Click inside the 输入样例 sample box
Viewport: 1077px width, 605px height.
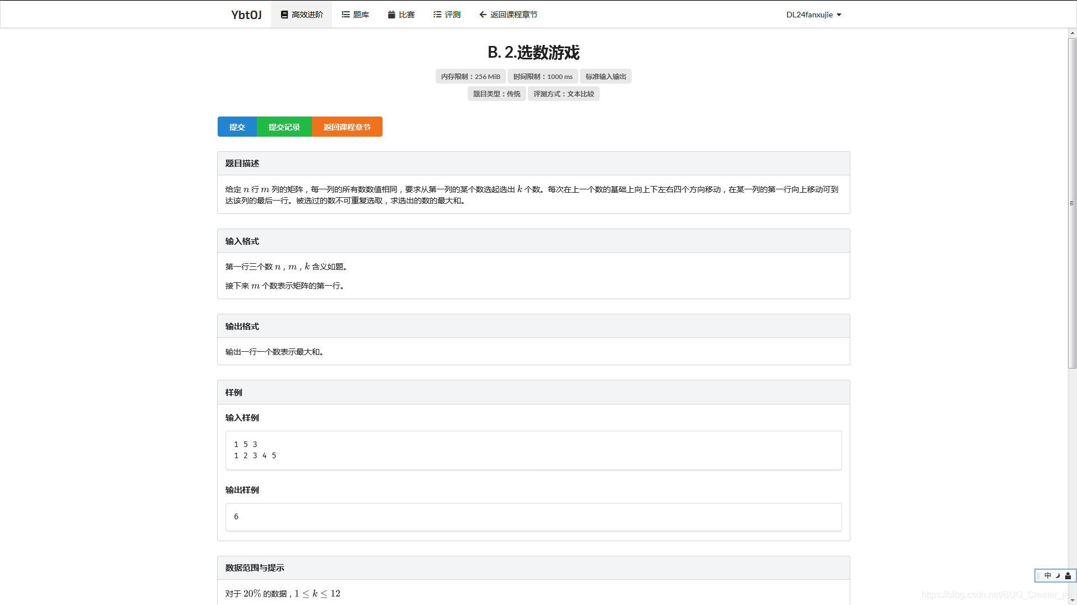pyautogui.click(x=533, y=450)
